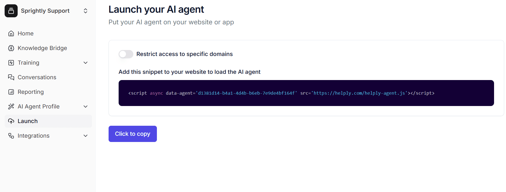Click the Sprightly Support workspace logo

(11, 11)
